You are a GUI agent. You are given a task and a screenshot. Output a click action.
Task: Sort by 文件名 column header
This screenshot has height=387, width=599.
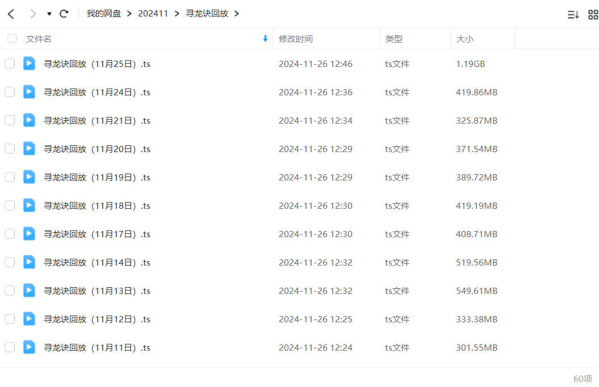pyautogui.click(x=39, y=39)
